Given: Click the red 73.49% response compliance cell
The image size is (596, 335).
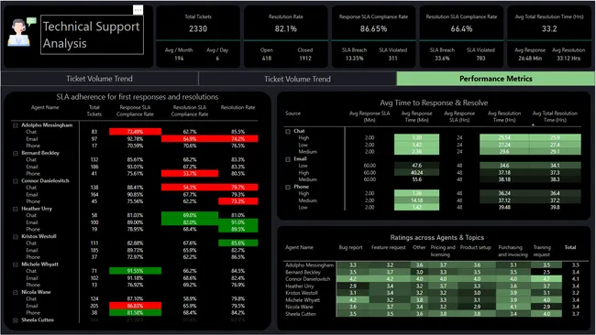Looking at the screenshot, I should 135,132.
